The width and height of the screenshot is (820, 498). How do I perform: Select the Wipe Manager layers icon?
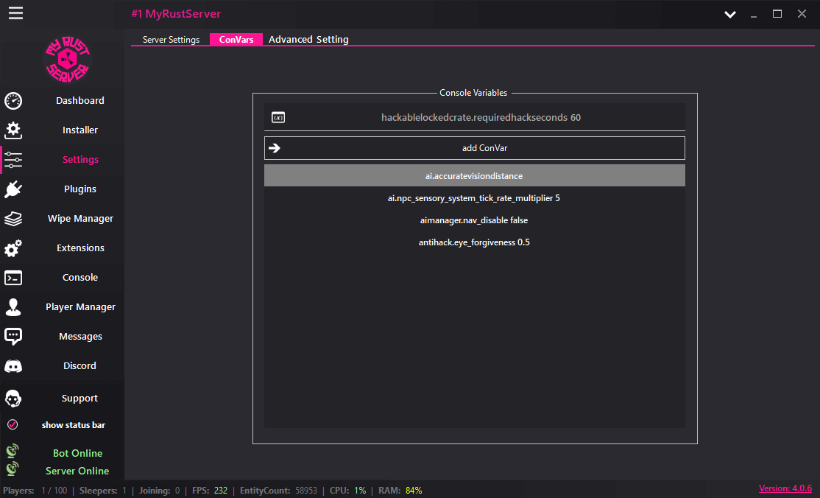point(13,219)
